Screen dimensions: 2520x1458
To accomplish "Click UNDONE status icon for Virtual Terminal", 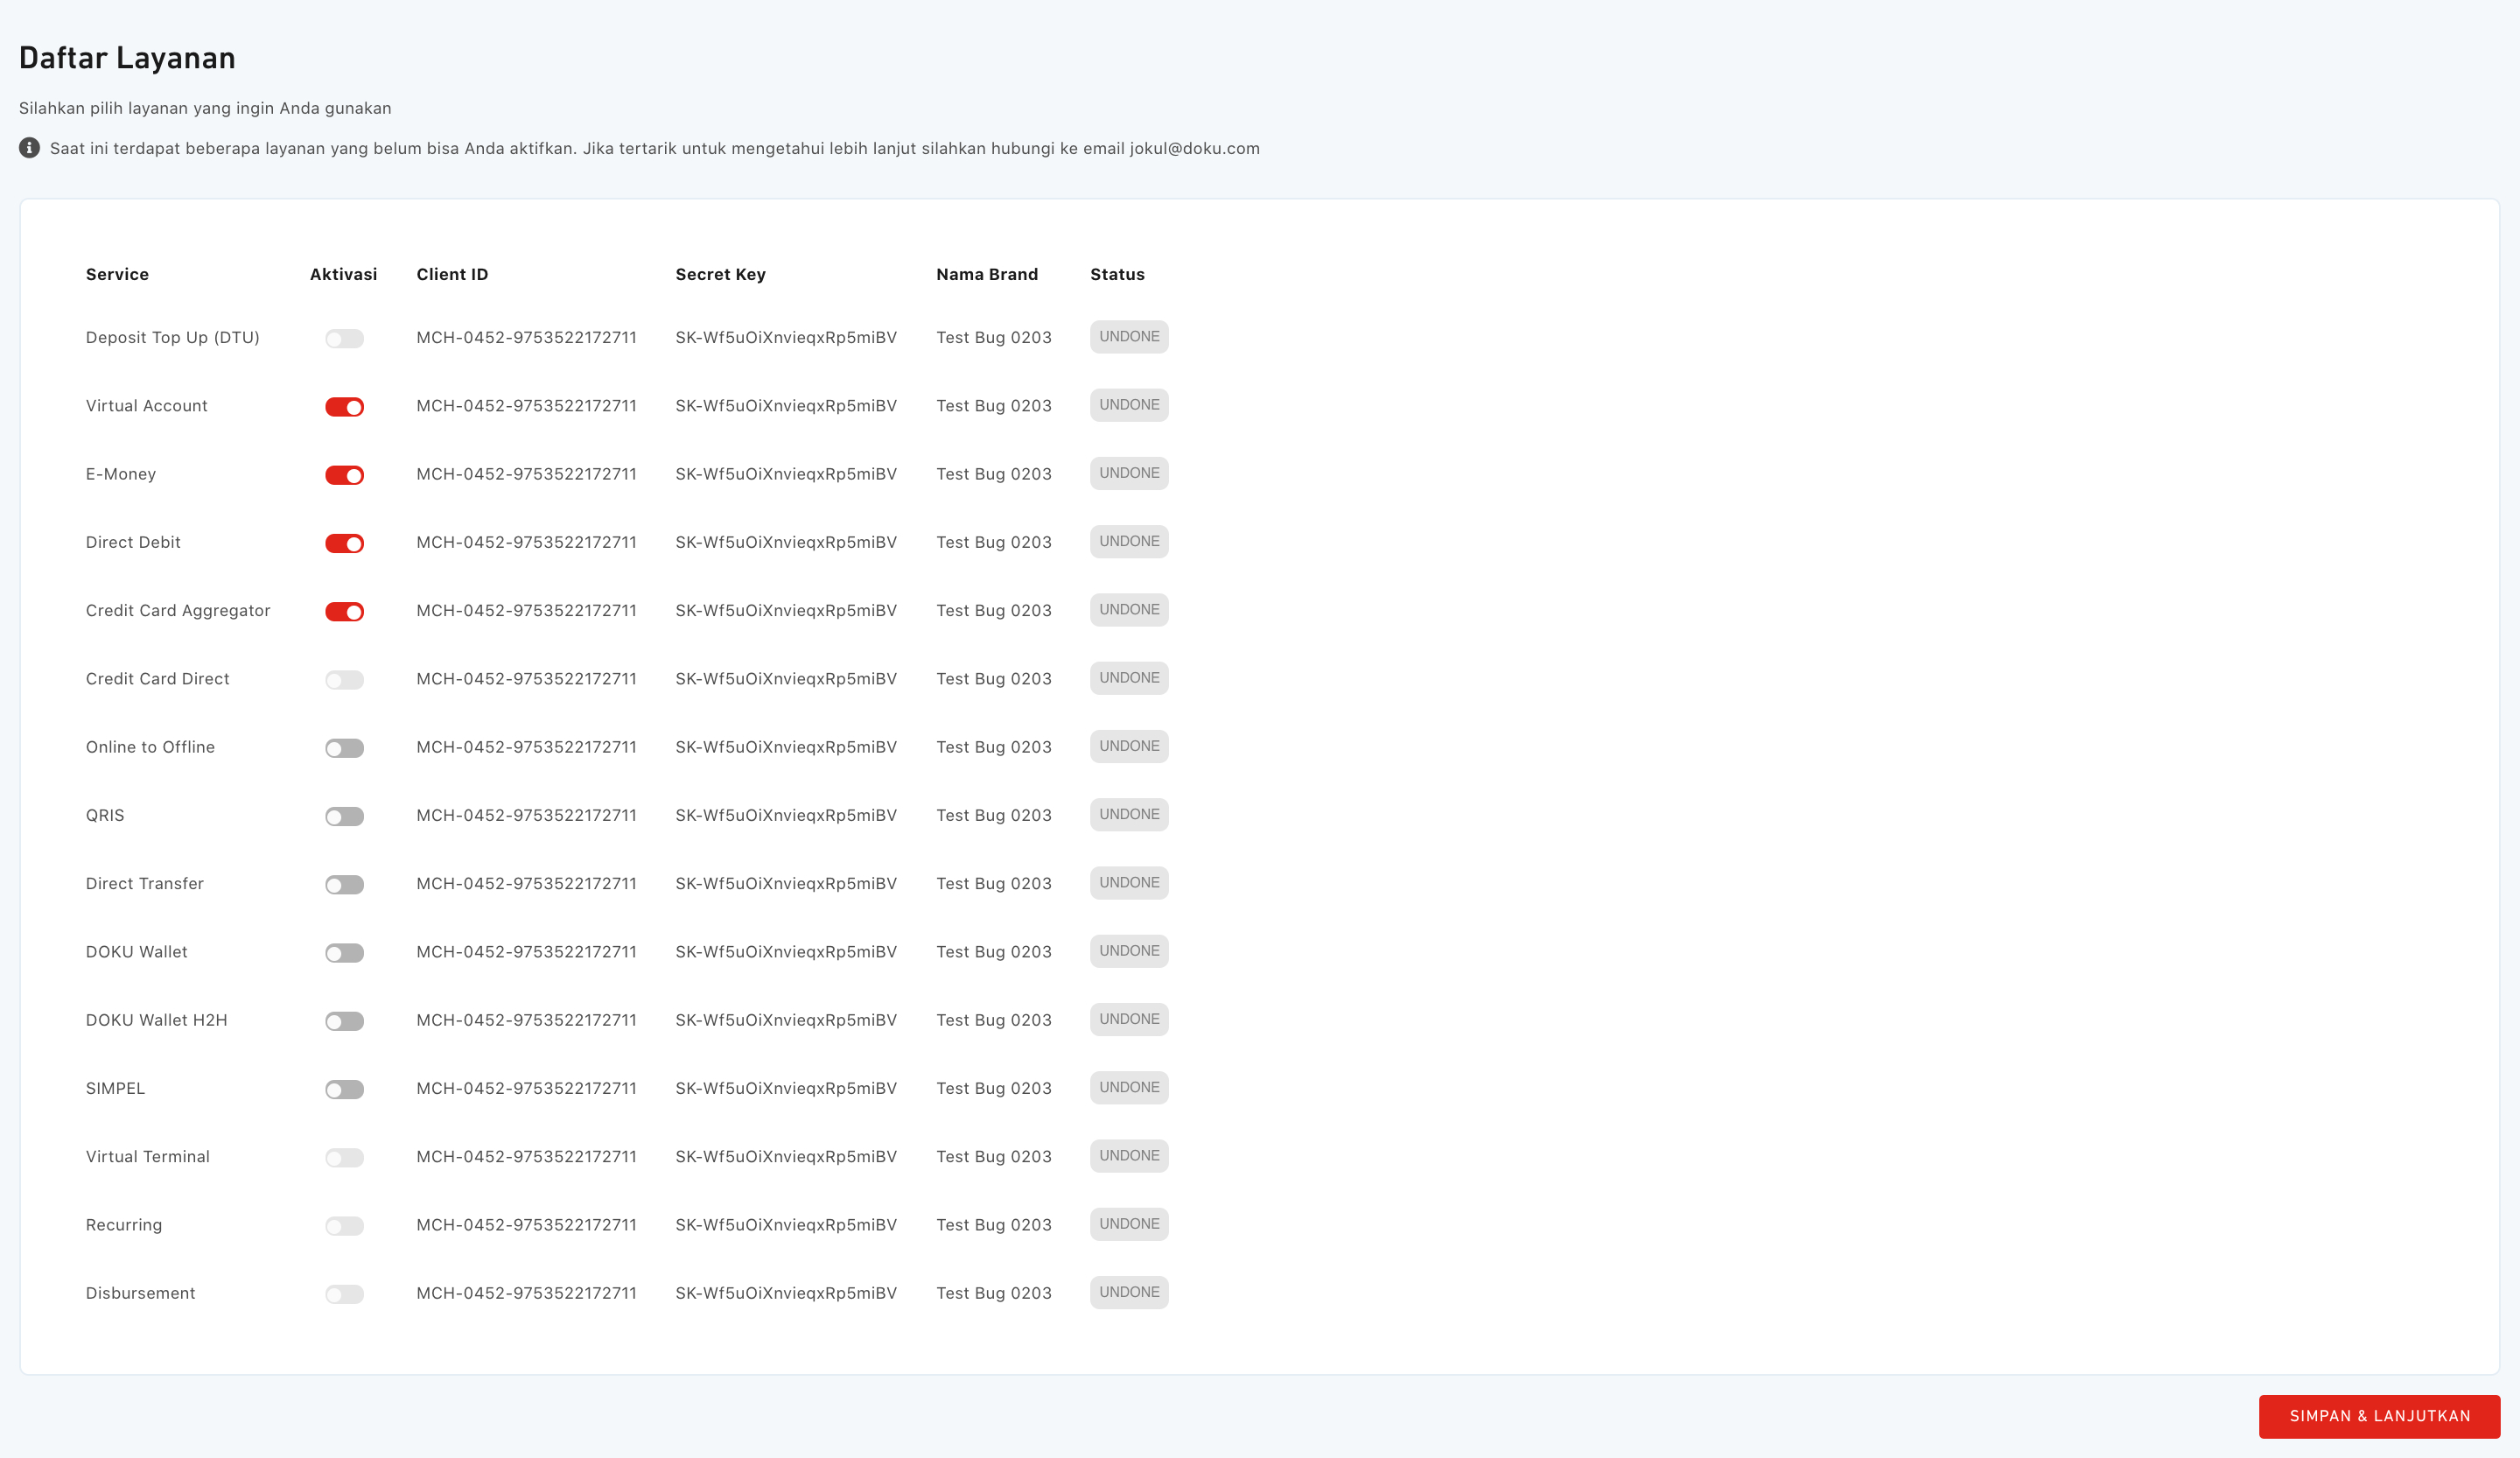I will [1130, 1156].
